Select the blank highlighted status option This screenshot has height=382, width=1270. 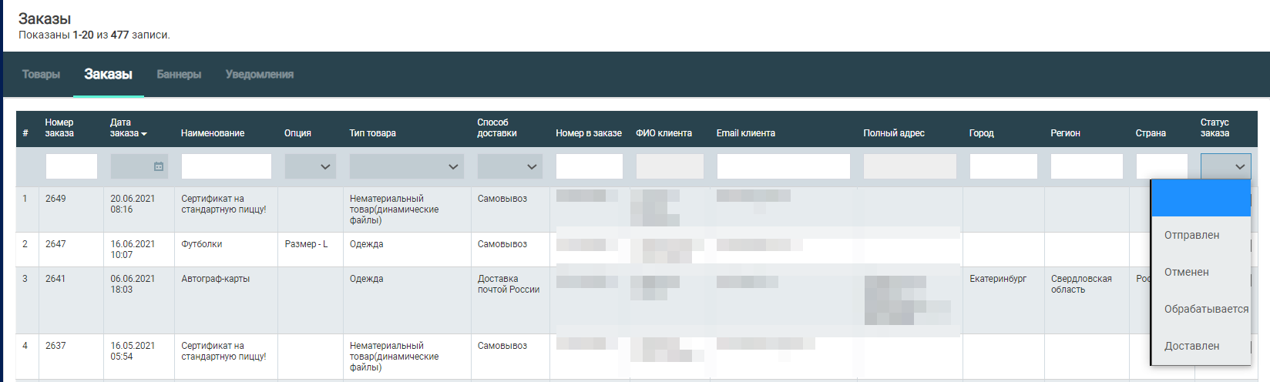(x=1200, y=199)
